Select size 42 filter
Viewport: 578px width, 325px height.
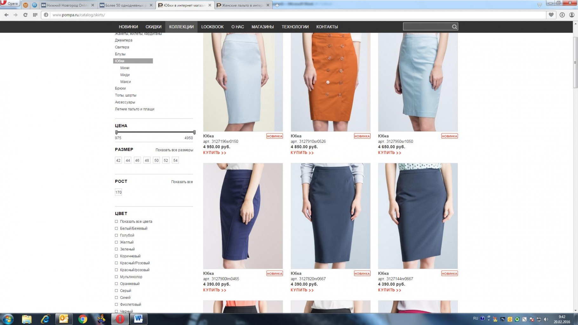[x=118, y=161]
